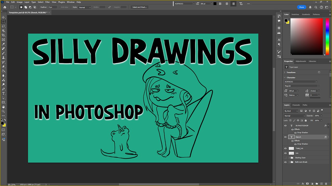Screen dimensions: 332x186
Task: Add a layer mask icon
Action: point(307,184)
